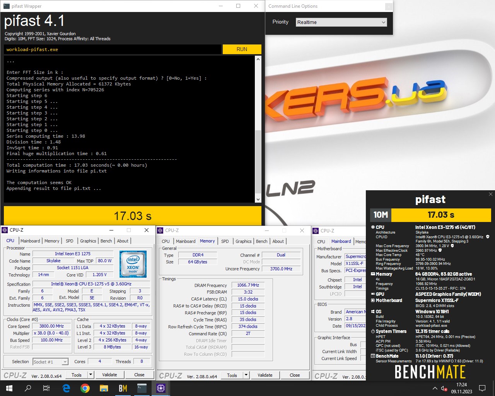Click BIOS version value 2.8

[355, 319]
